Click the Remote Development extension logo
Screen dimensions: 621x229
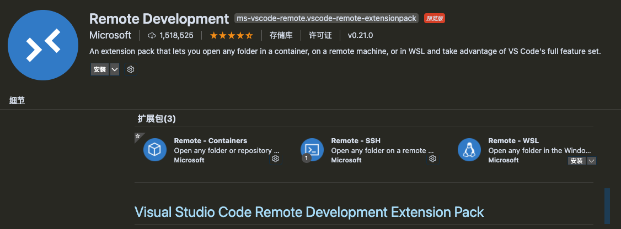click(x=43, y=45)
